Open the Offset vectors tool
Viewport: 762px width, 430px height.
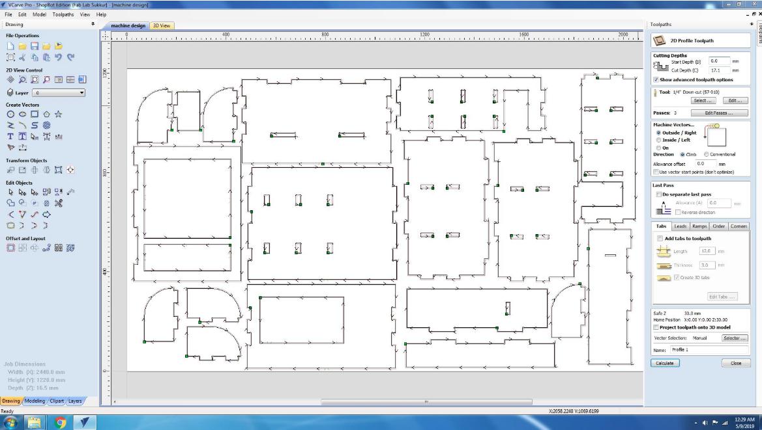[10, 248]
